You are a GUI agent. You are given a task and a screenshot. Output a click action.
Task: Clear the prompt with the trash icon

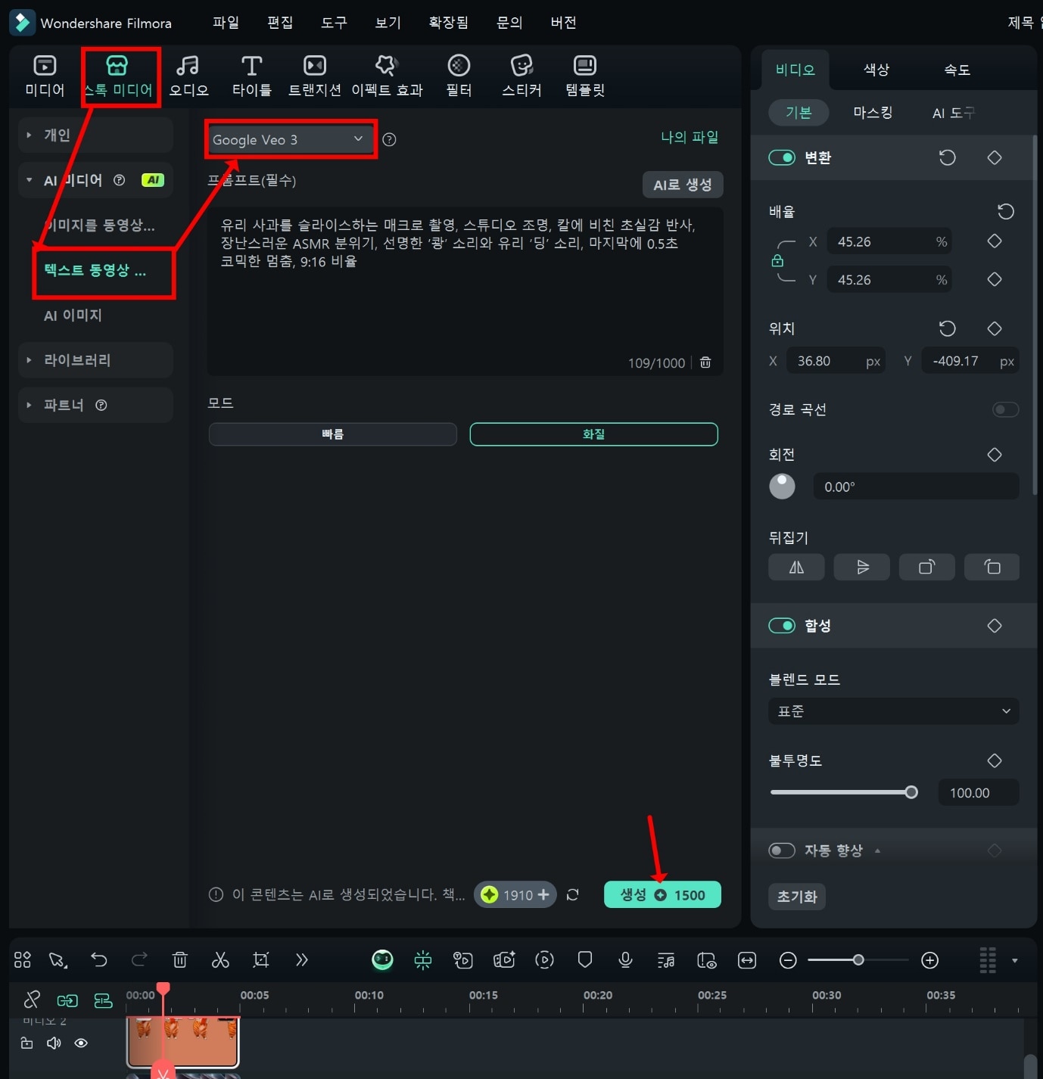tap(705, 362)
